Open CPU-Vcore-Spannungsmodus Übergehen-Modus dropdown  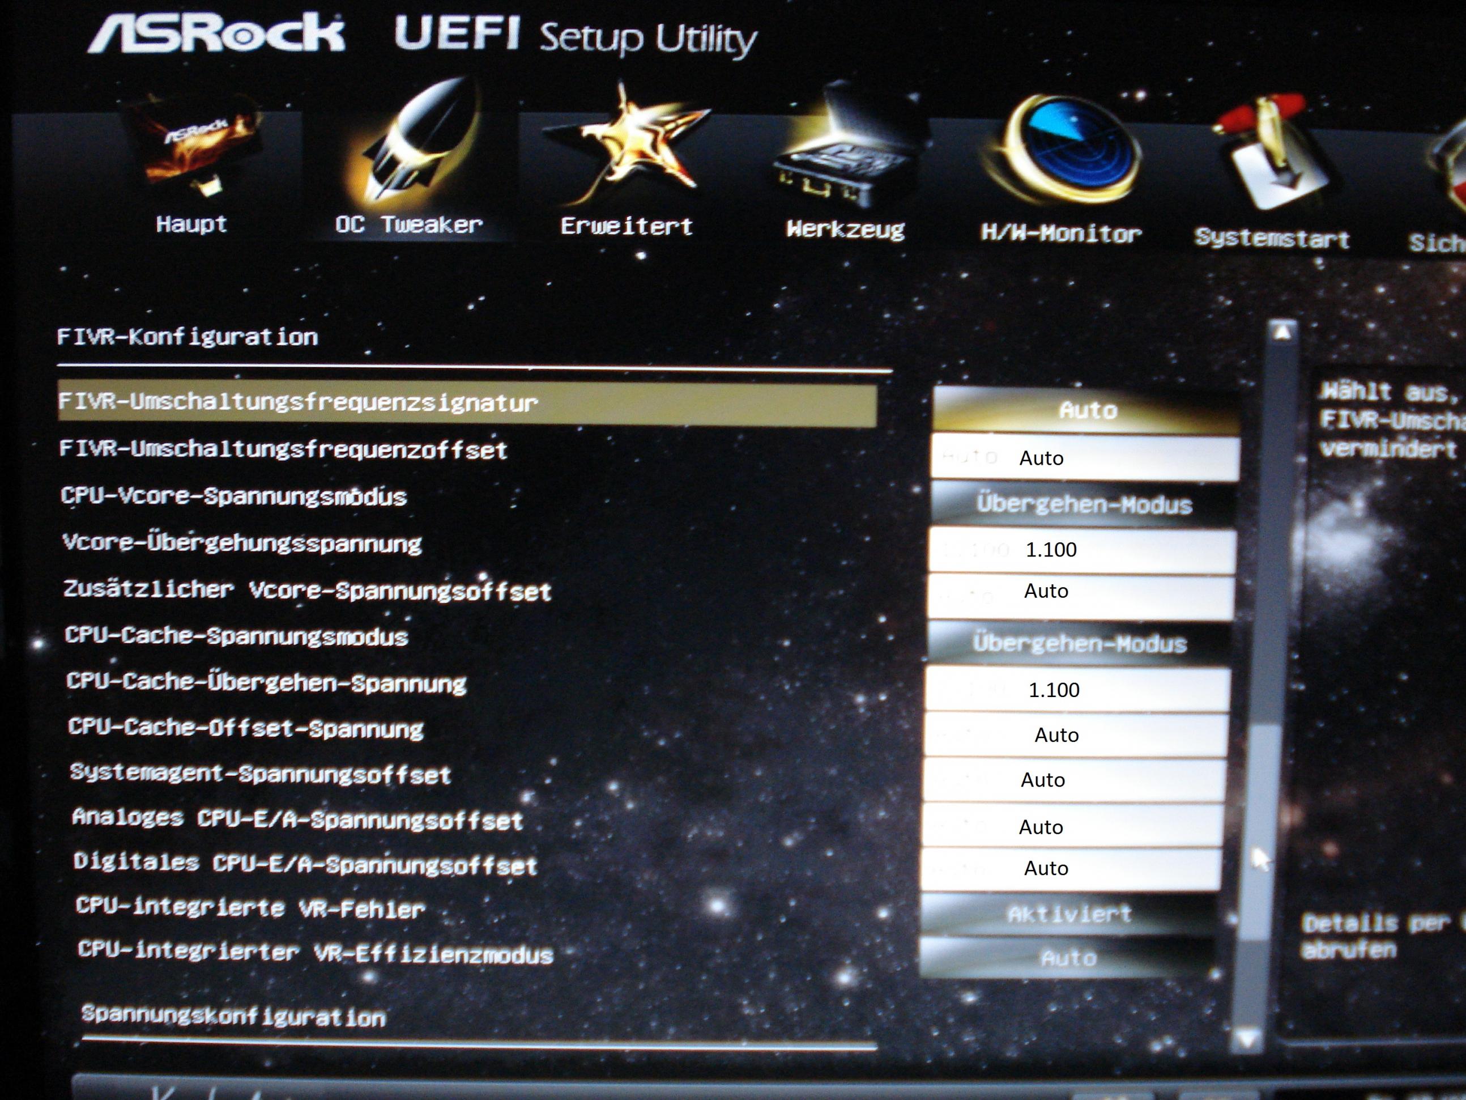click(1084, 504)
